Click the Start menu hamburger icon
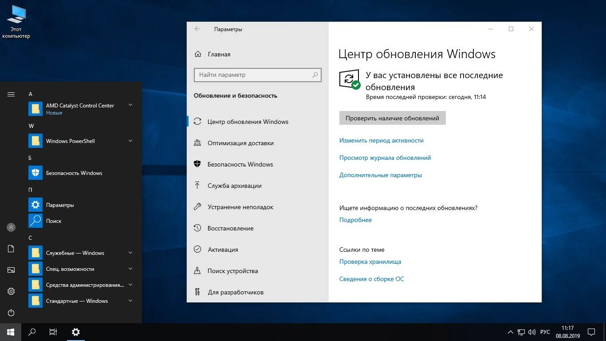This screenshot has width=606, height=341. coord(11,94)
